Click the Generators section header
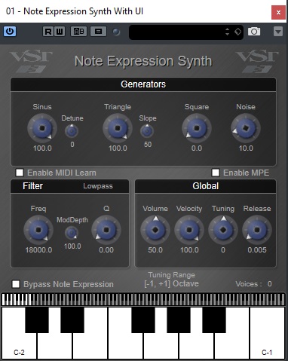Screen dimensions: 288x361 [x=143, y=84]
